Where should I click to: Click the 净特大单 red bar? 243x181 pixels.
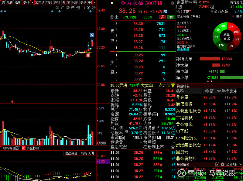click(x=210, y=59)
